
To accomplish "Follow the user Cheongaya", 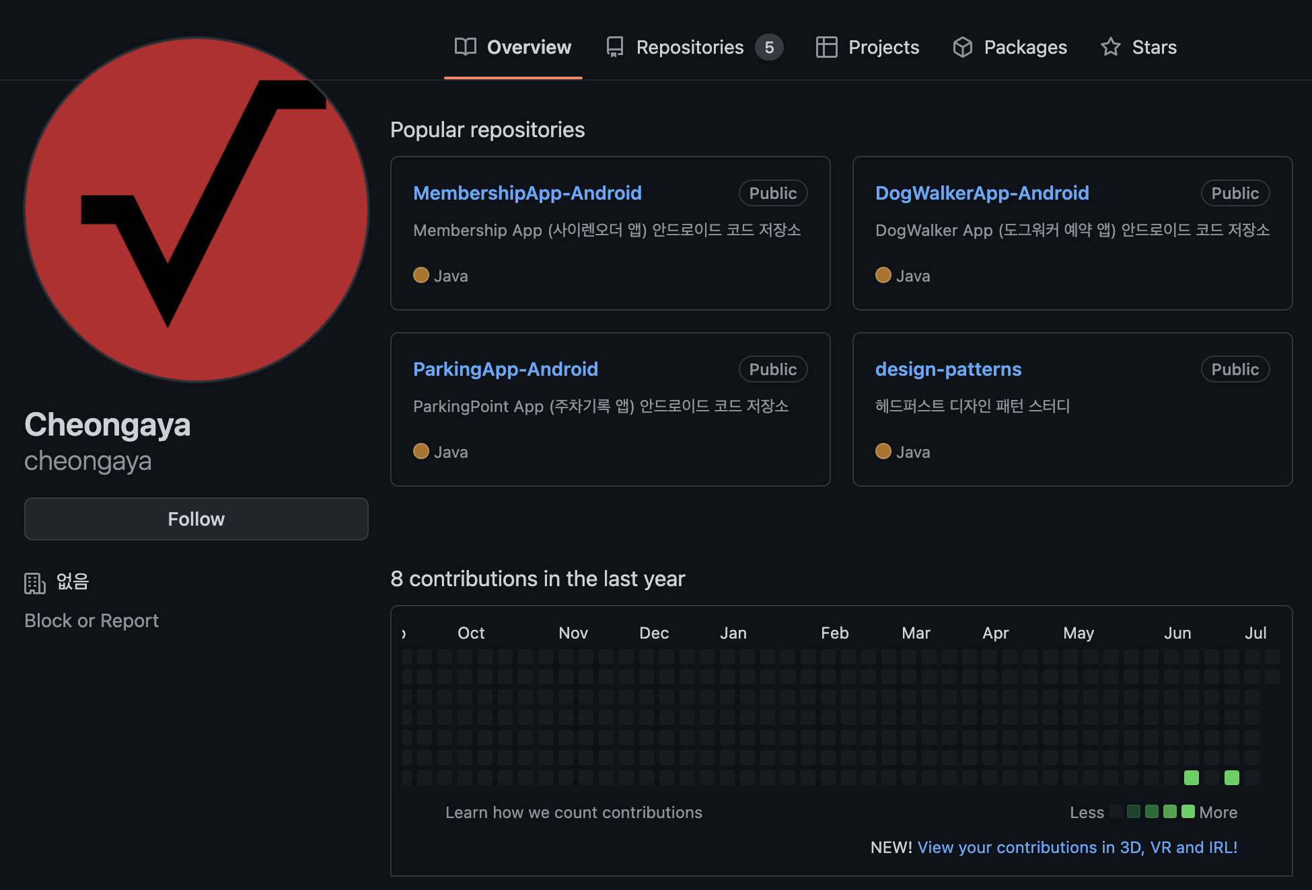I will pos(196,519).
